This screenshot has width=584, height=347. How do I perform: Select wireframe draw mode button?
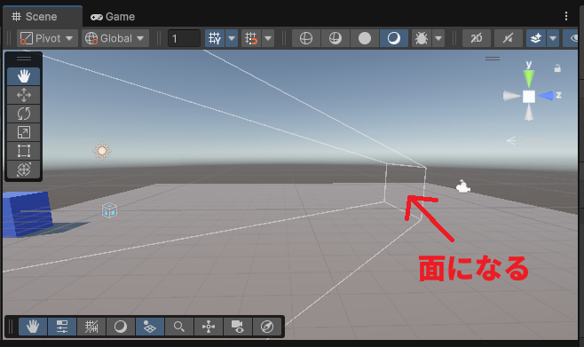(306, 38)
